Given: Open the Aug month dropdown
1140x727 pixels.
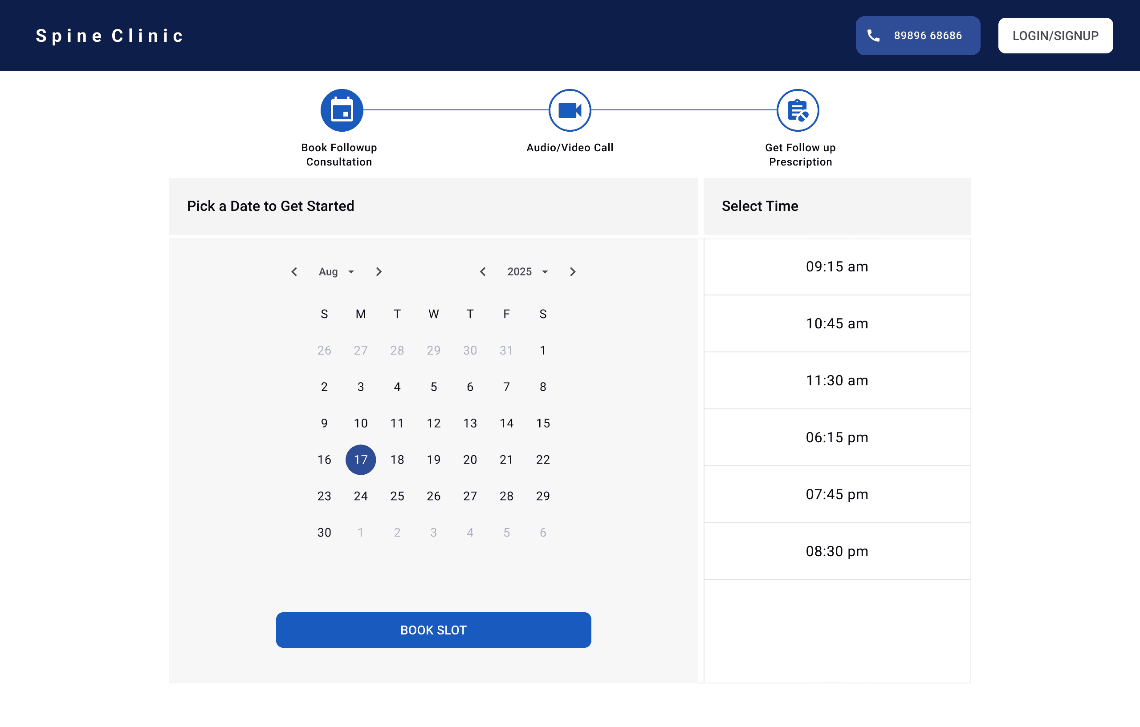Looking at the screenshot, I should click(x=336, y=271).
